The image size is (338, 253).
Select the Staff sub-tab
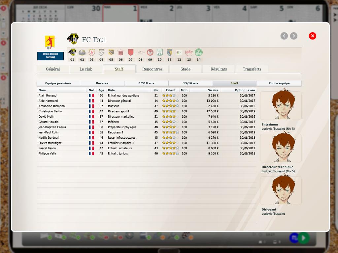(x=234, y=83)
